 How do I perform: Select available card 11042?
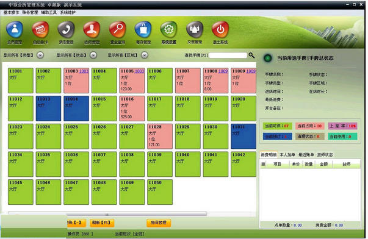(x=244, y=164)
